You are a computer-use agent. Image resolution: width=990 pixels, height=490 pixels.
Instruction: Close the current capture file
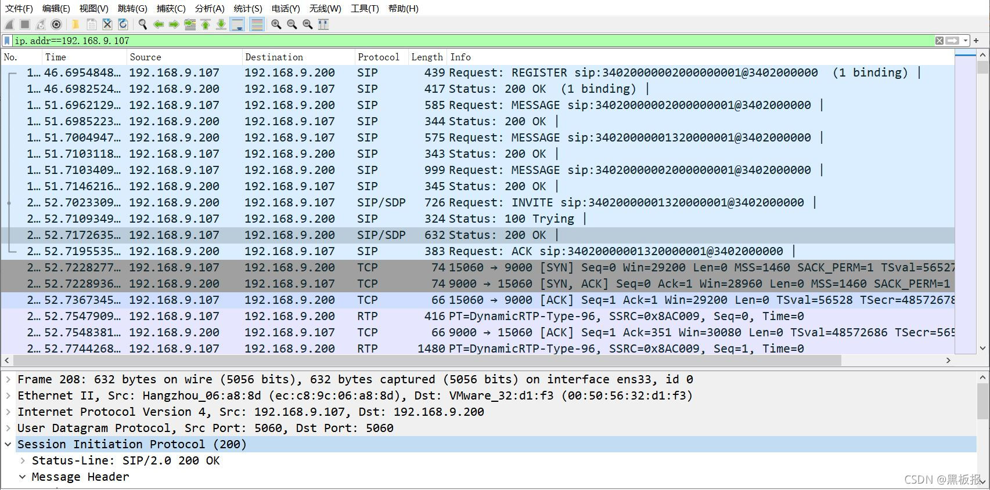click(107, 24)
